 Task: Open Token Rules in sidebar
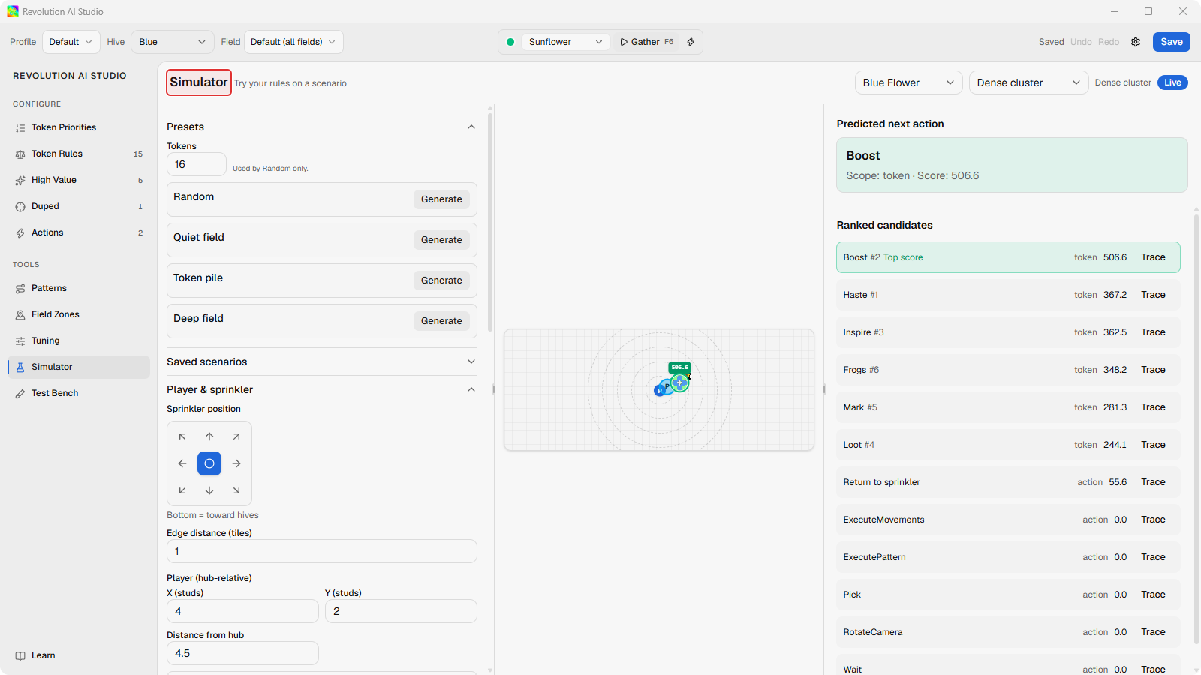tap(79, 154)
